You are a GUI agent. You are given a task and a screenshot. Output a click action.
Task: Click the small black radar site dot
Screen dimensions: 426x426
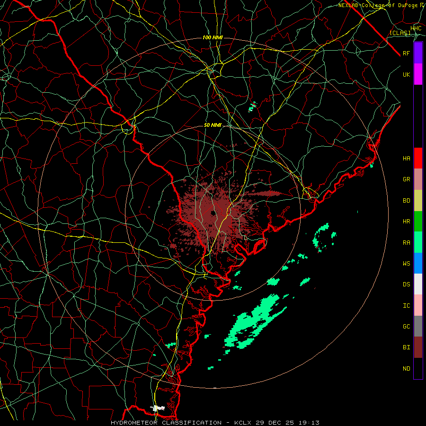click(x=212, y=213)
